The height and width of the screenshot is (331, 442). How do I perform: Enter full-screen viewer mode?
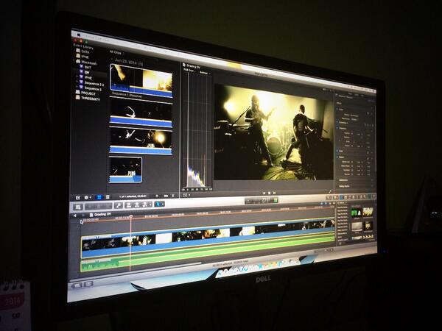(330, 192)
